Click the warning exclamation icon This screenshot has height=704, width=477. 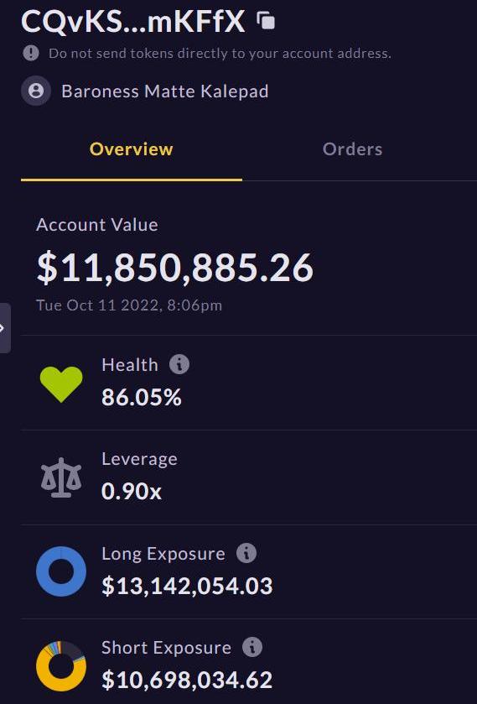coord(31,53)
